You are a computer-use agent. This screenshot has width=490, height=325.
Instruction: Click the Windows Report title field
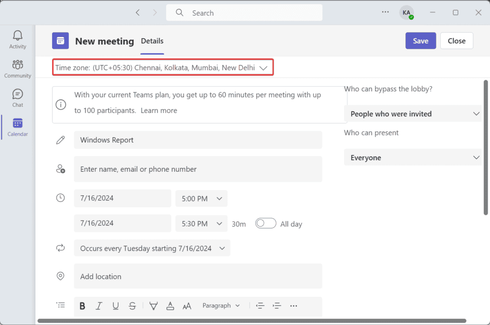click(198, 140)
